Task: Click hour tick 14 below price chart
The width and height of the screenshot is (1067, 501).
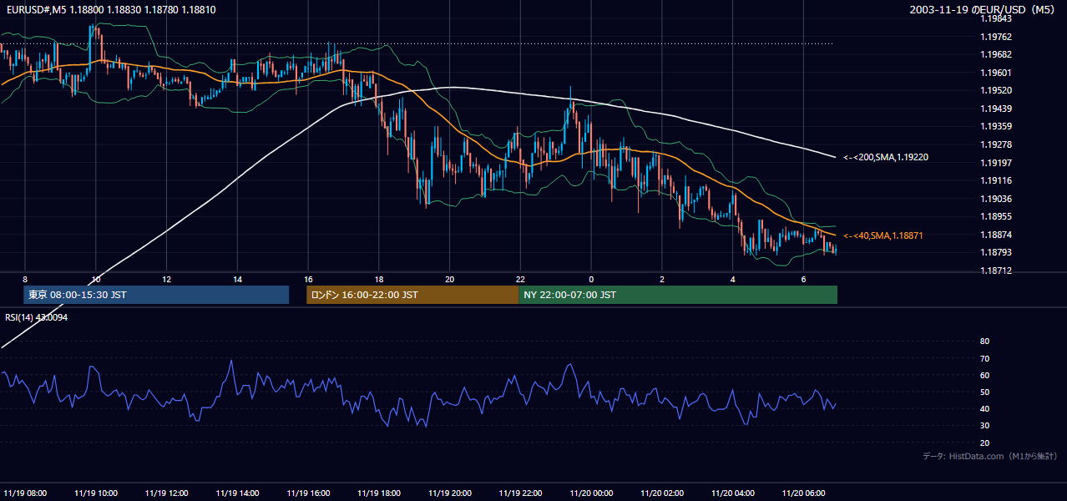Action: click(237, 279)
